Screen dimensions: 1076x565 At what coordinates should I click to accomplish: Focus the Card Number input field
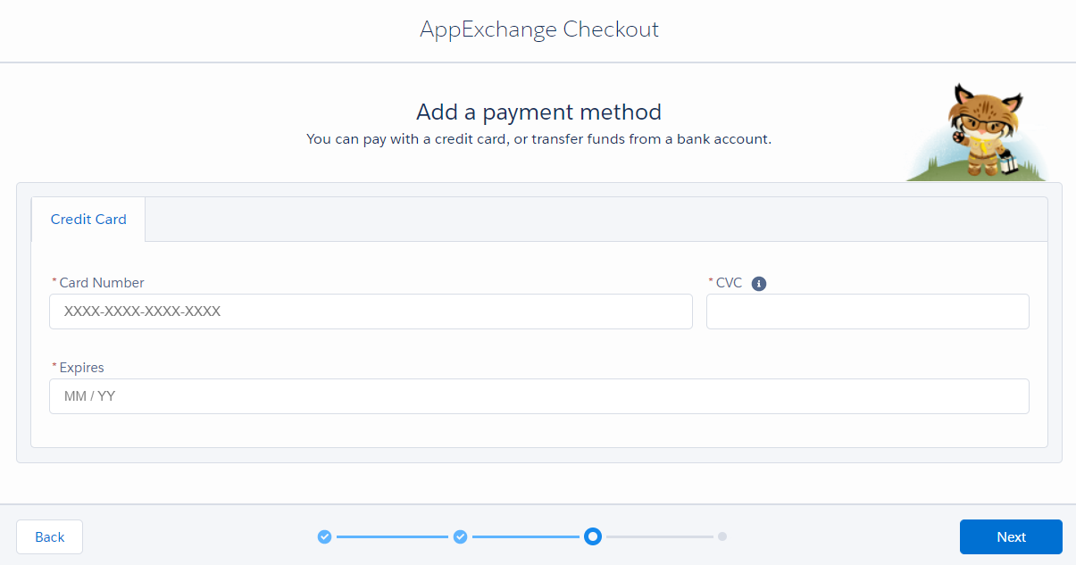(x=371, y=312)
